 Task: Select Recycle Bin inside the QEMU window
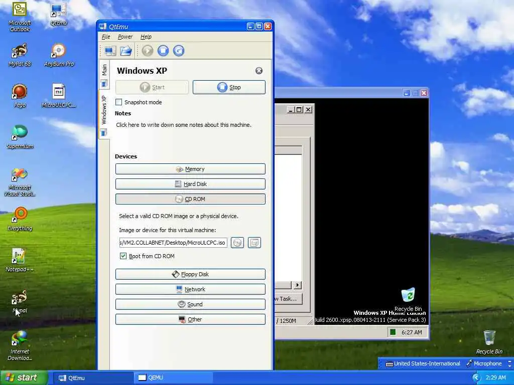point(408,299)
